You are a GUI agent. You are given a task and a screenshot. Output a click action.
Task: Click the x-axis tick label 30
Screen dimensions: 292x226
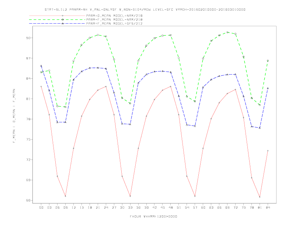click(122, 208)
